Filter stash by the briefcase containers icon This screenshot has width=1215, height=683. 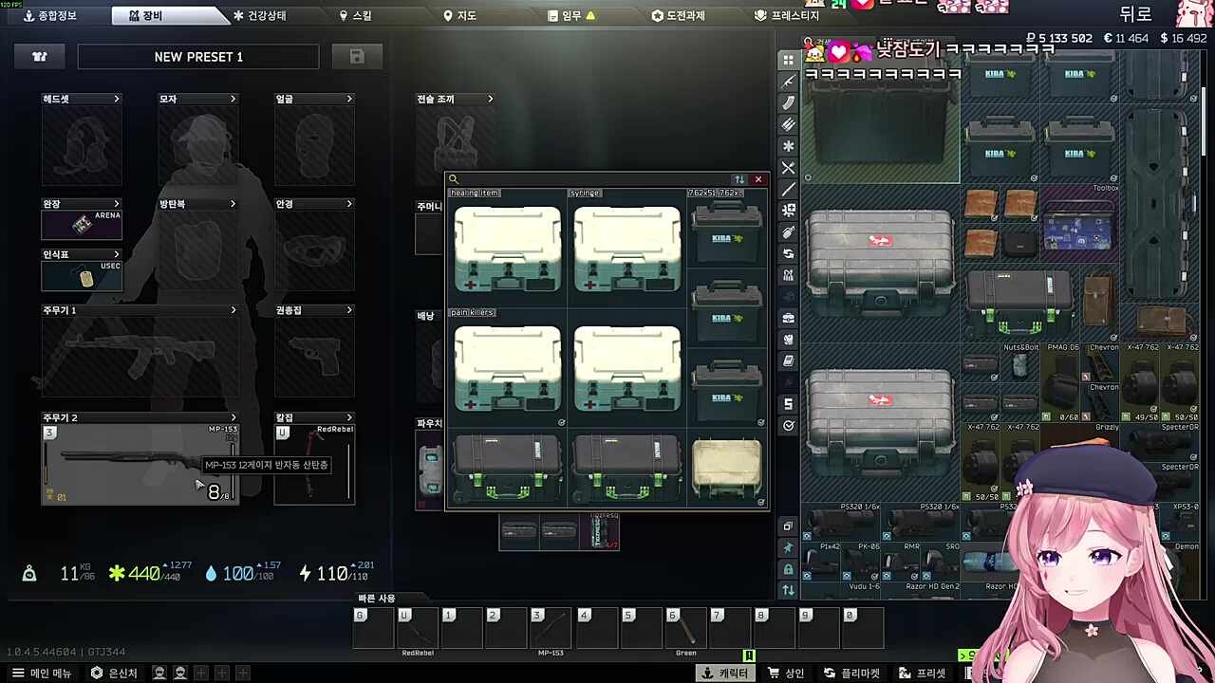pos(788,318)
